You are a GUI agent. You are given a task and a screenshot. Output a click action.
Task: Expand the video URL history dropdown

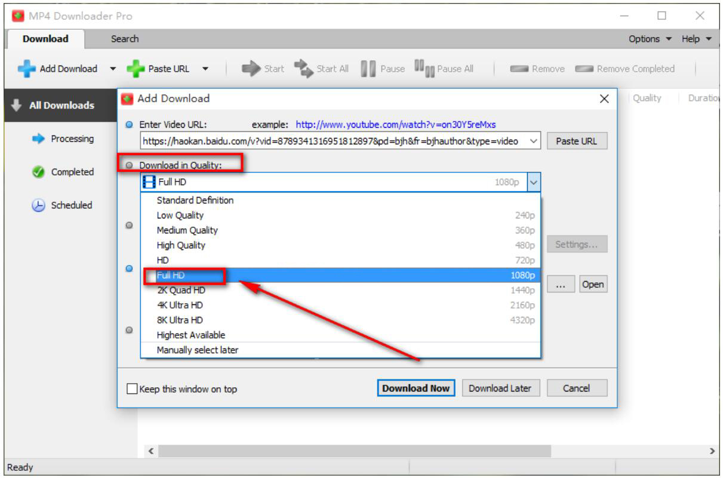533,141
